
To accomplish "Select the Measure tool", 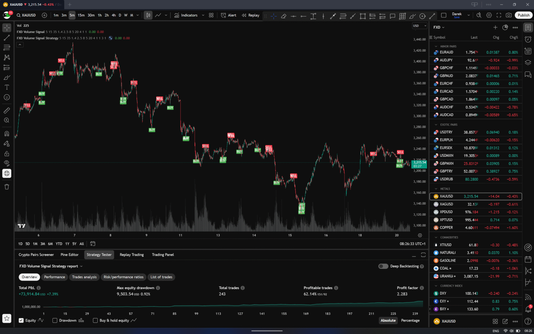I will point(7,110).
